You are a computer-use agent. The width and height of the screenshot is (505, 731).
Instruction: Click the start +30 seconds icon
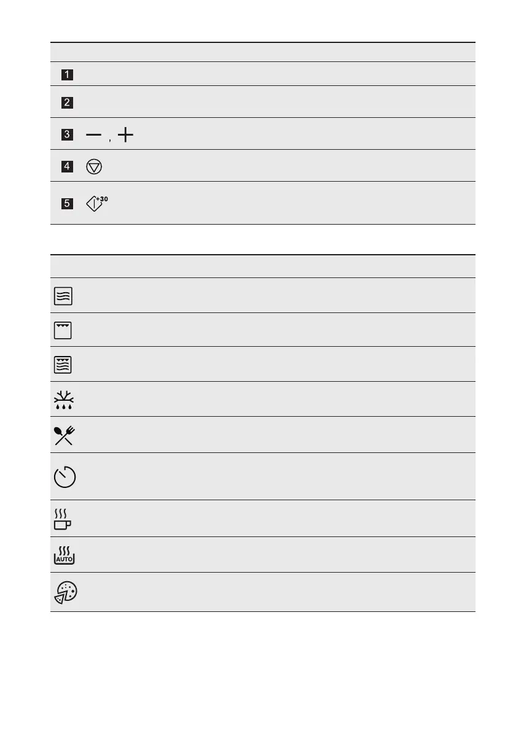pyautogui.click(x=97, y=203)
